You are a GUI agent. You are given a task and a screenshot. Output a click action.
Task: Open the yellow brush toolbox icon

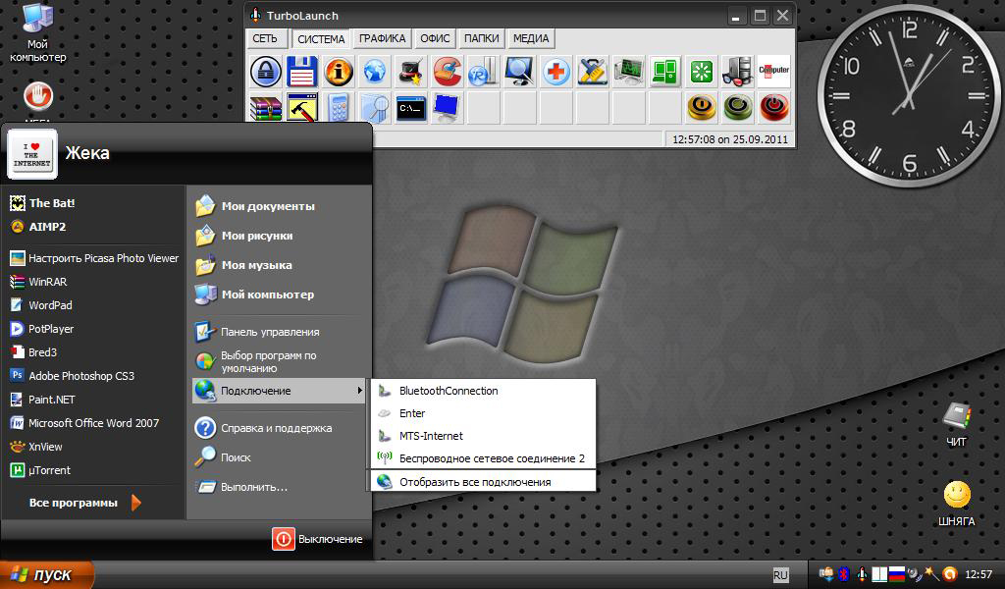(x=592, y=71)
